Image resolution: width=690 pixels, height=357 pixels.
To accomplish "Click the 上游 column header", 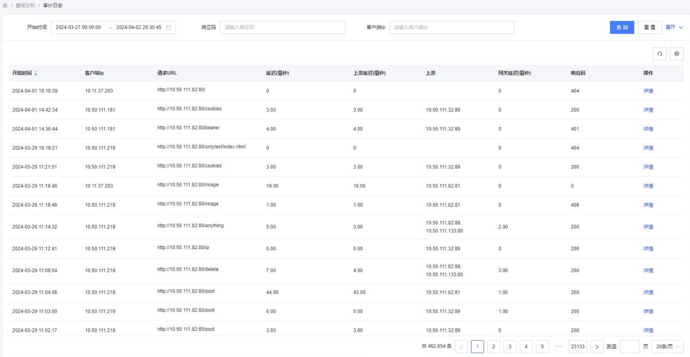I will (x=430, y=73).
